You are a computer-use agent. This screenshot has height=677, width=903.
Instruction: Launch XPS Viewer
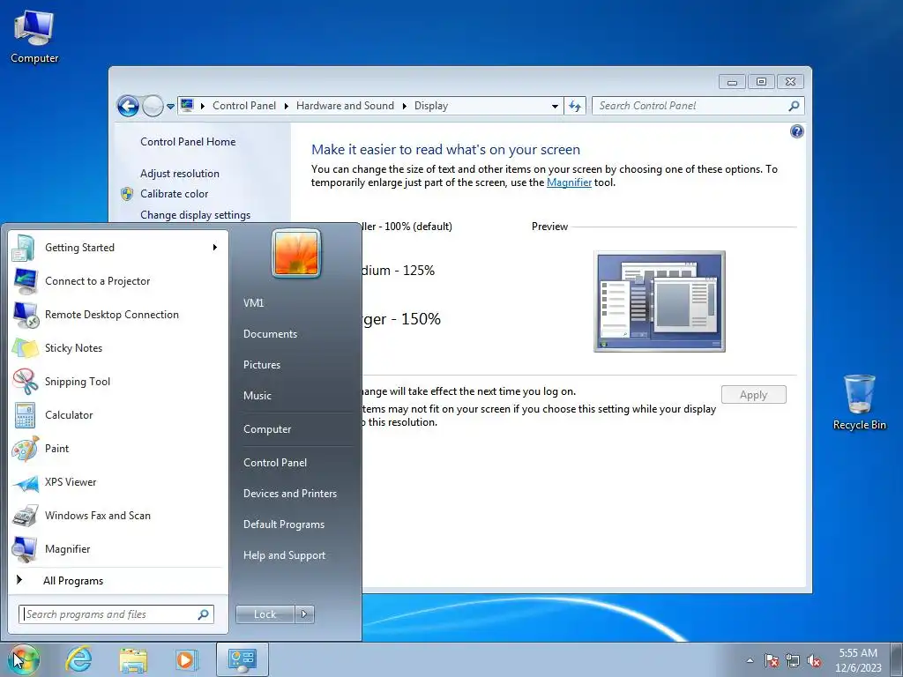pyautogui.click(x=118, y=482)
